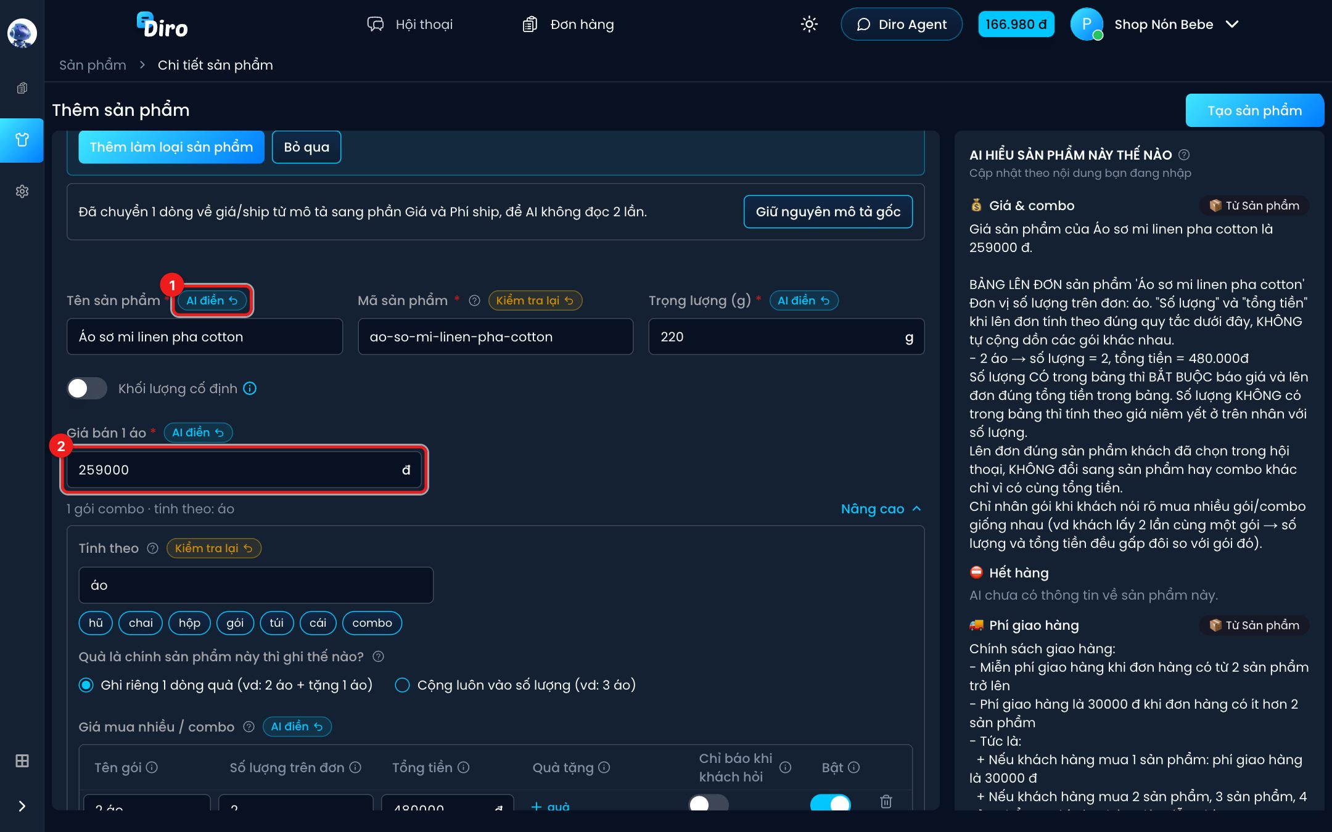The height and width of the screenshot is (832, 1332).
Task: Open the settings gear in sidebar
Action: tap(22, 192)
